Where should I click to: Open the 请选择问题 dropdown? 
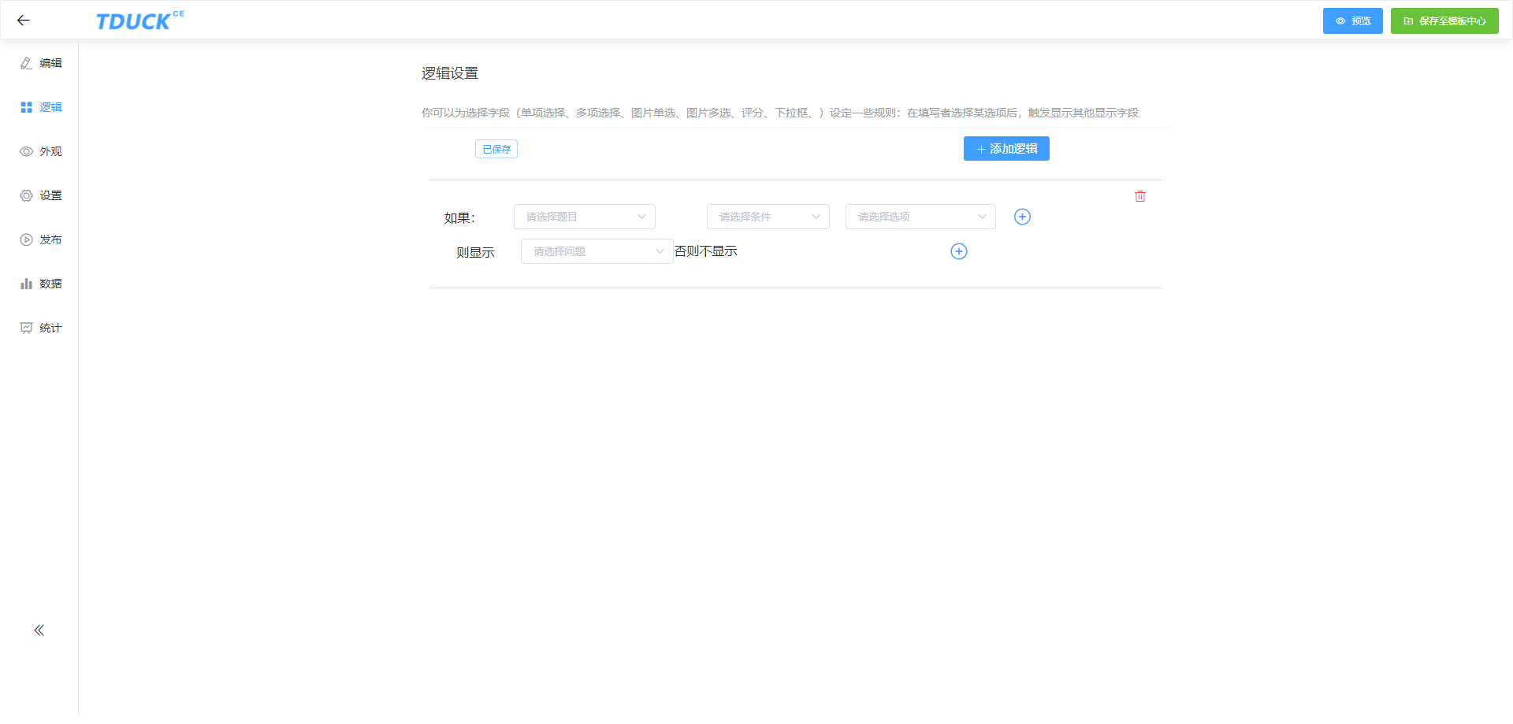point(597,251)
